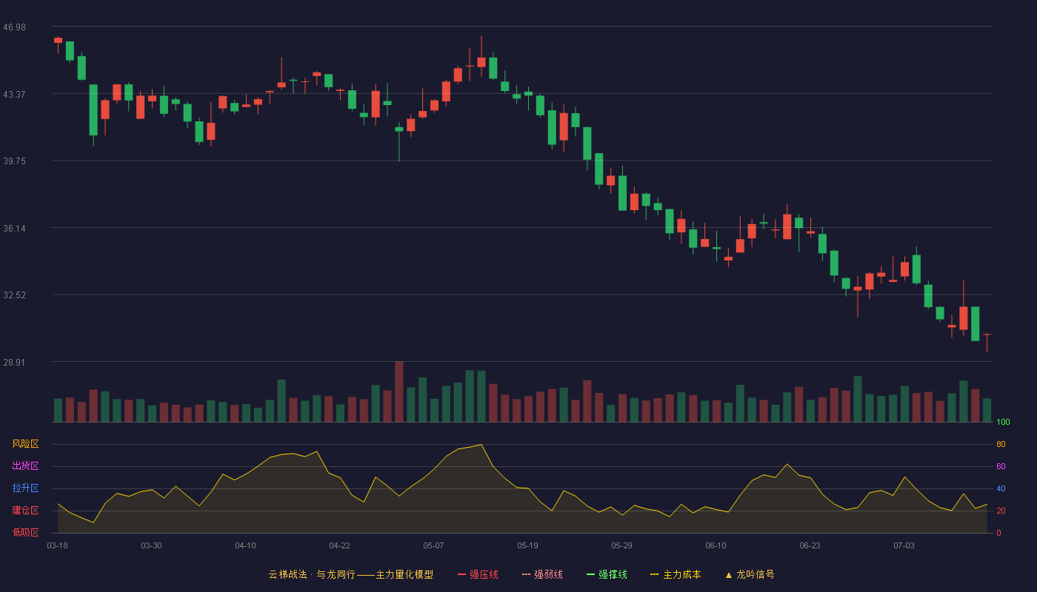Toggle the 强撑线 legend entry

(607, 574)
